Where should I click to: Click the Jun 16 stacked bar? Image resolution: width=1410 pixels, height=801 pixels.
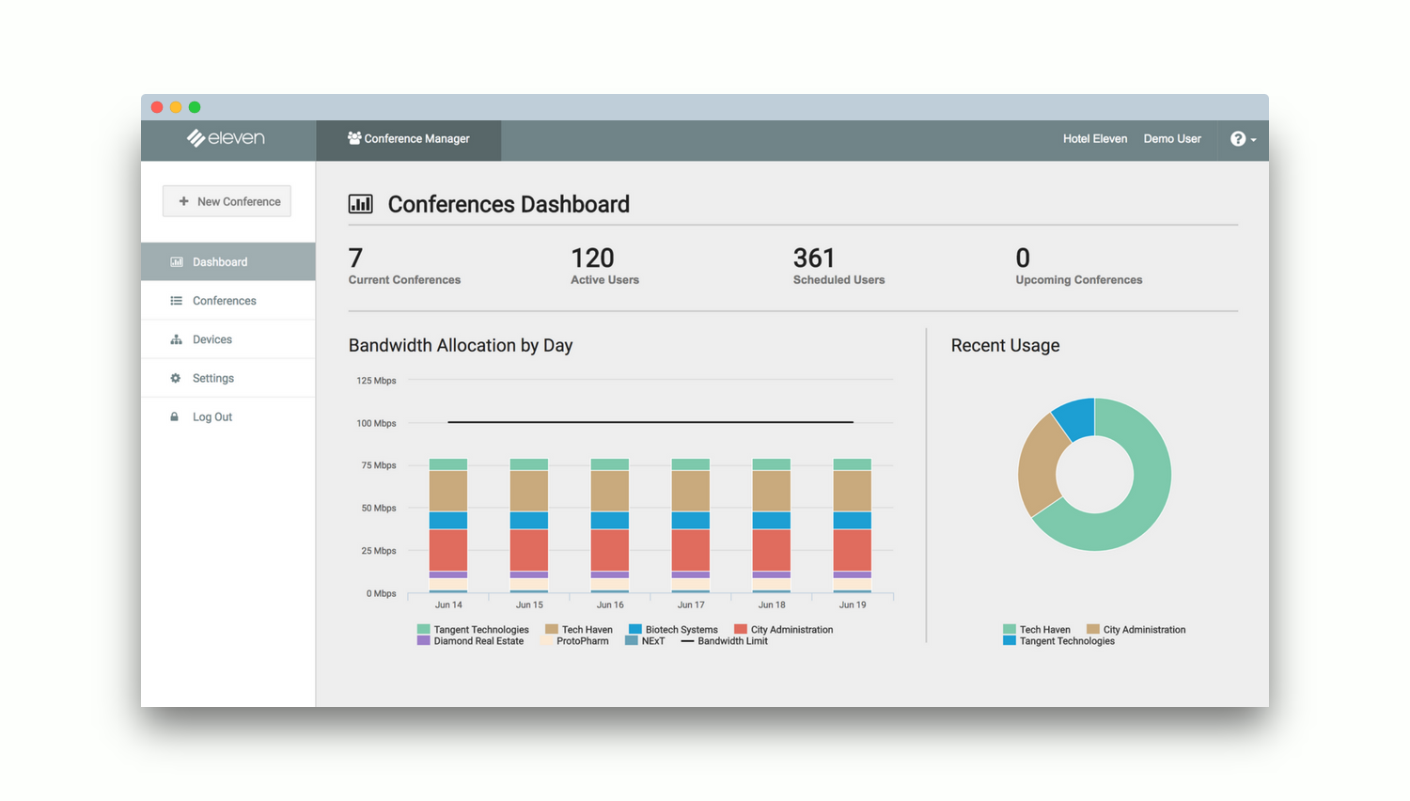pos(610,526)
